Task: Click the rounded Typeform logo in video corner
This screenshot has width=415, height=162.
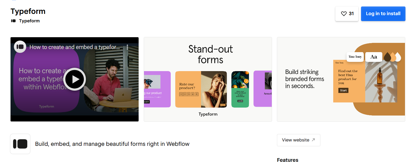Action: 20,47
